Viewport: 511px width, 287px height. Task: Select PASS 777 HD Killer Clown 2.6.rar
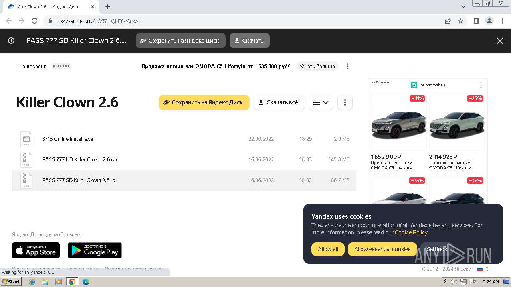184,159
